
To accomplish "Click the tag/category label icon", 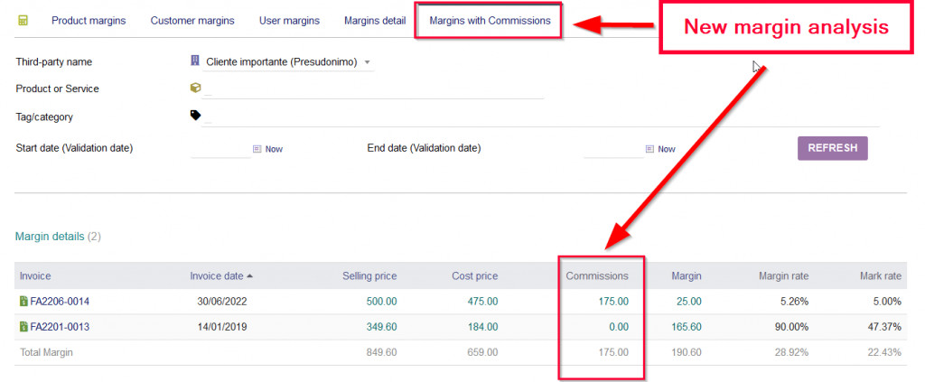I will 195,116.
